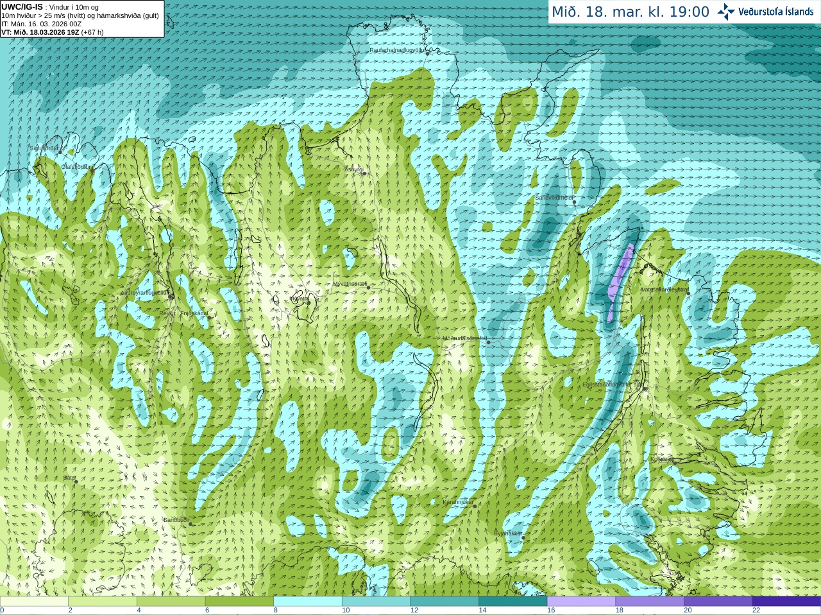Click the Vatnsskarð eystra station label
821x615 pixels.
click(664, 290)
